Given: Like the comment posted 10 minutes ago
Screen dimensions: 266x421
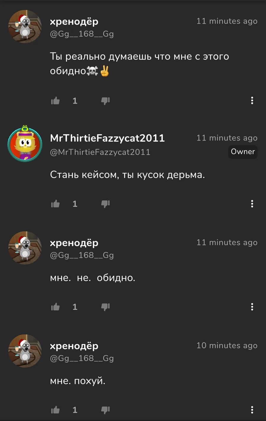Looking at the screenshot, I should tap(55, 410).
